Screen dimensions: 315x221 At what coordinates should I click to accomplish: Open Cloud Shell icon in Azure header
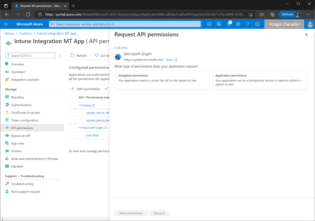tap(209, 24)
